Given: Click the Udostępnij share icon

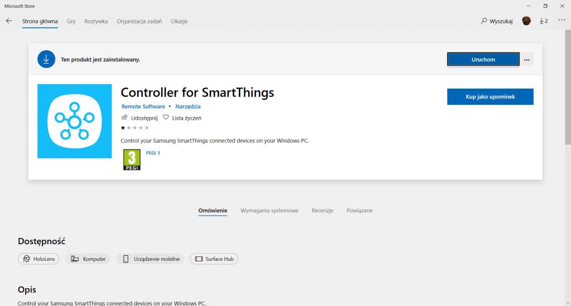Looking at the screenshot, I should coord(124,118).
